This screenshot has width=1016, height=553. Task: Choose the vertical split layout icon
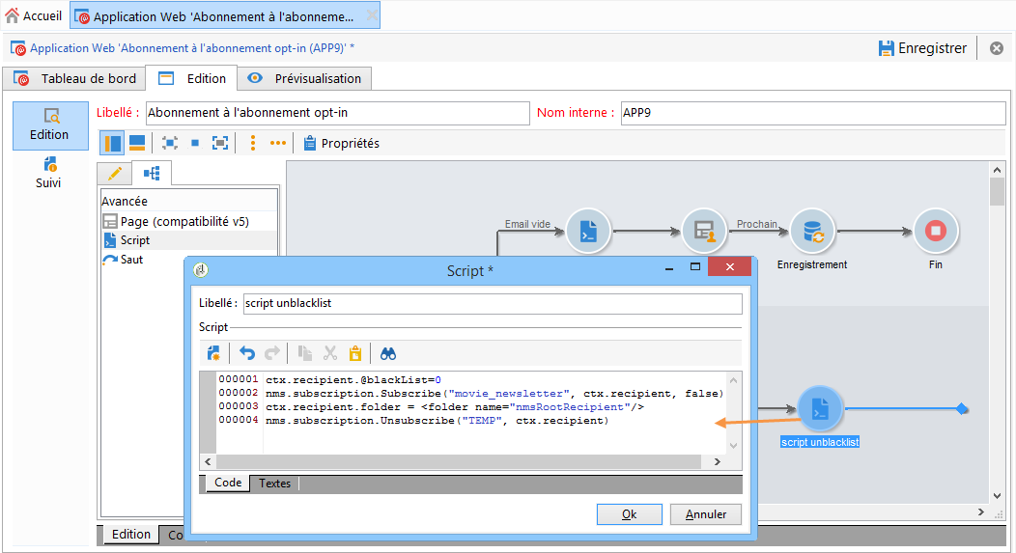coord(112,143)
